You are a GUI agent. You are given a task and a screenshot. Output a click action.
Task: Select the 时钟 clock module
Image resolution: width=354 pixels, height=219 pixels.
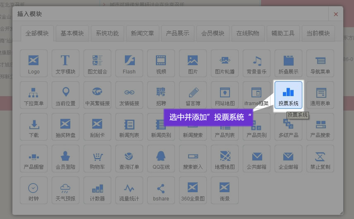click(34, 191)
